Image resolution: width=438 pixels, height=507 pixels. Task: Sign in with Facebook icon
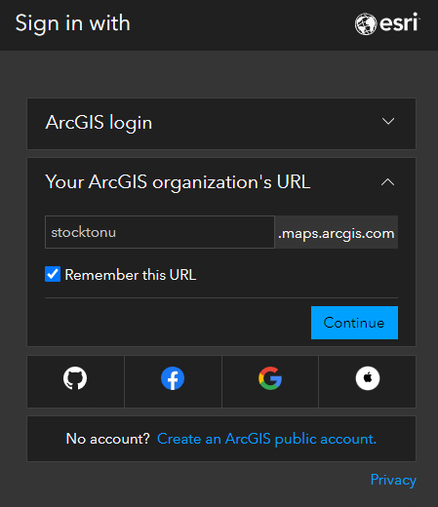(x=173, y=378)
